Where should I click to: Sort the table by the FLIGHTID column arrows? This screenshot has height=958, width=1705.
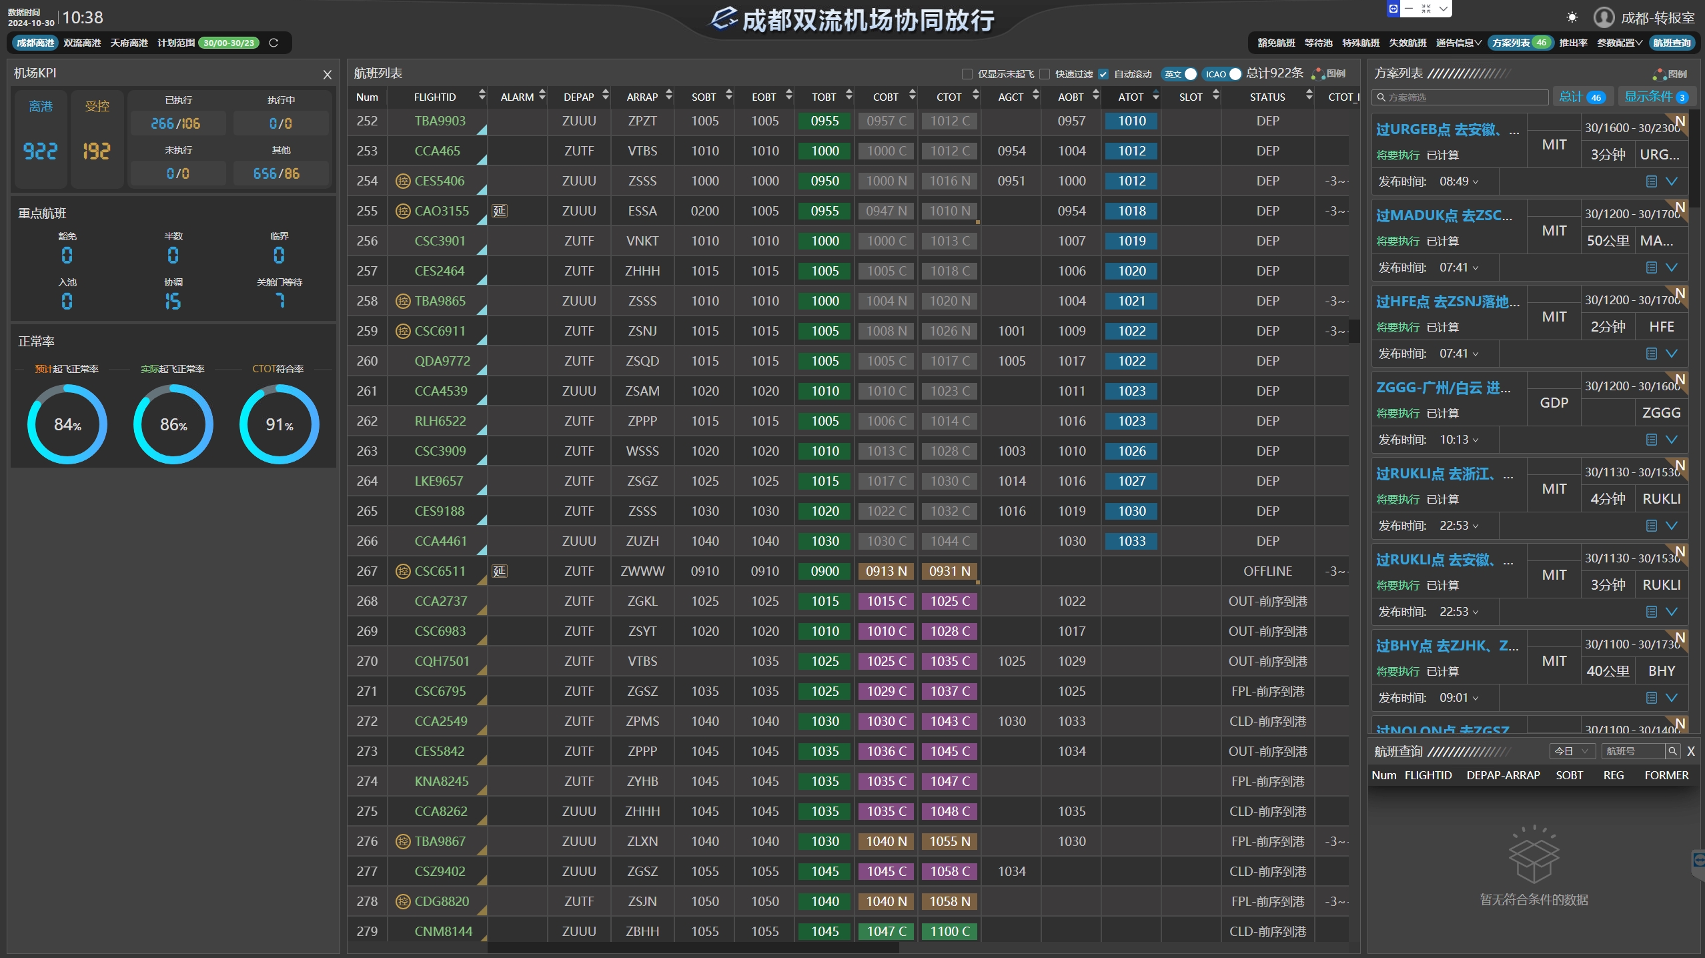(482, 96)
